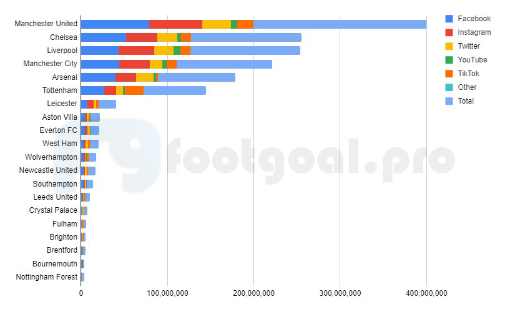Viewport: 505px width, 312px height.
Task: Click Chelsea's blue Facebook bar segment
Action: pos(104,37)
